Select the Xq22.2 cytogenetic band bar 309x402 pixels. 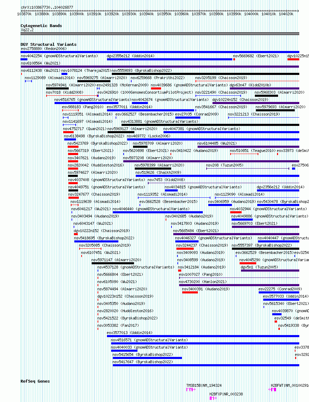pos(160,34)
